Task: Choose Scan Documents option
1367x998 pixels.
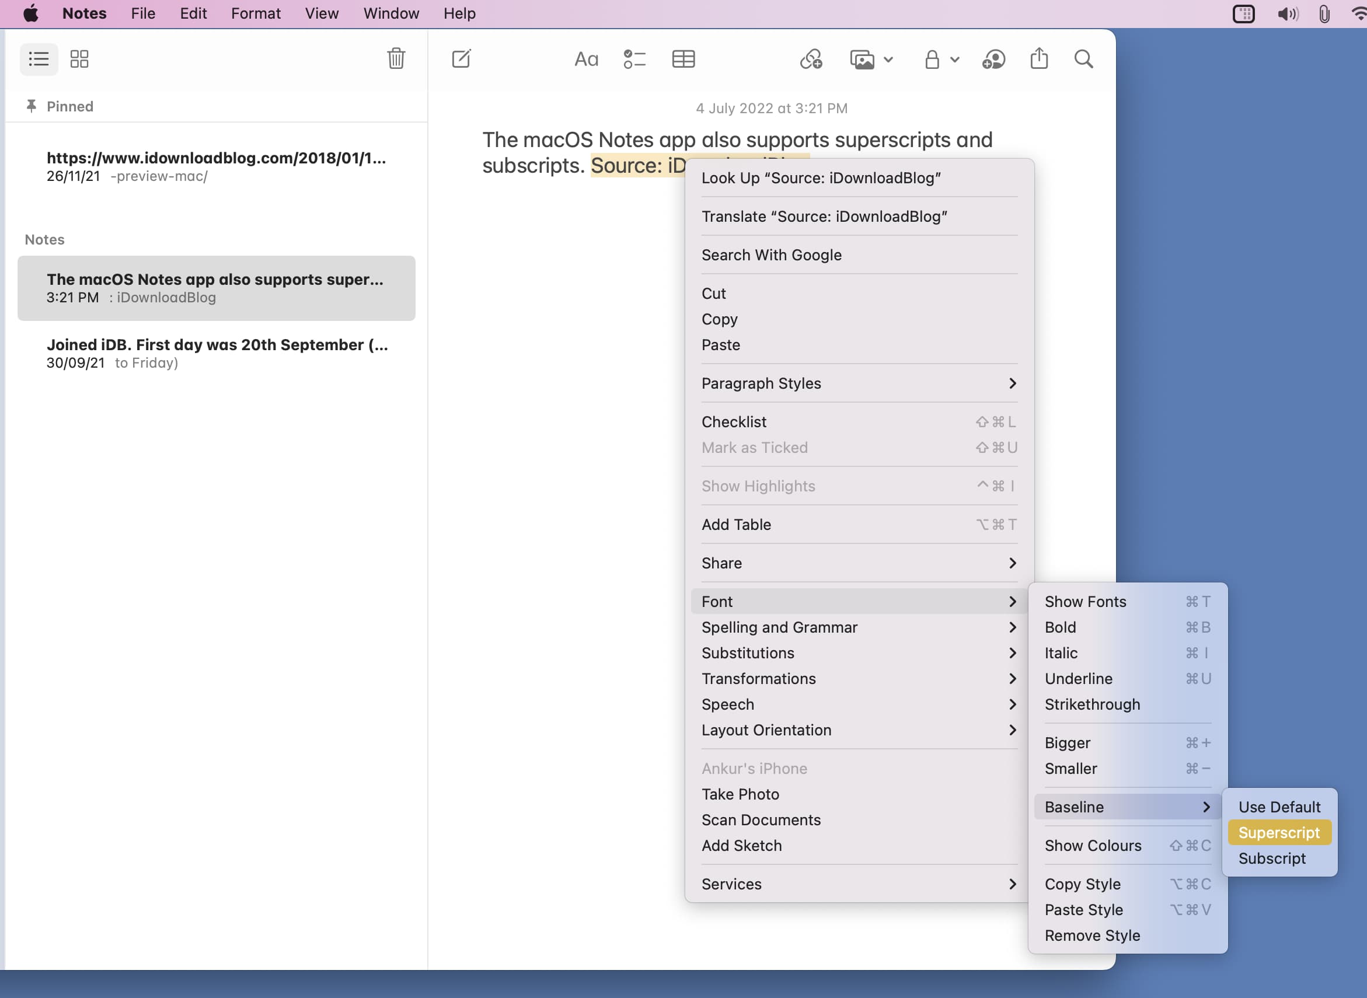Action: coord(859,820)
